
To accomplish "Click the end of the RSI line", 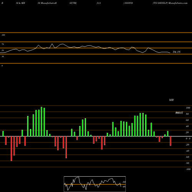I will click(170, 53).
